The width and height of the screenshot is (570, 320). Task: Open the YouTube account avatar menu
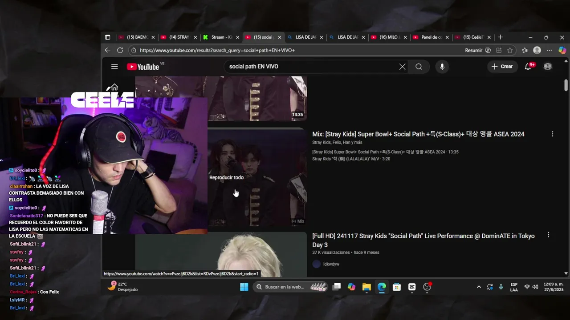coord(548,67)
